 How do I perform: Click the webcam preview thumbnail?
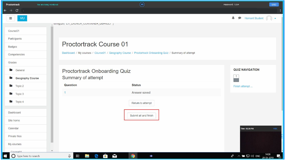pyautogui.click(x=261, y=141)
